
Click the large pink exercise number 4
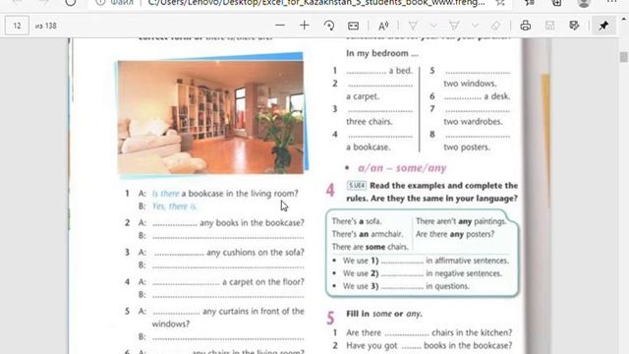pyautogui.click(x=330, y=190)
